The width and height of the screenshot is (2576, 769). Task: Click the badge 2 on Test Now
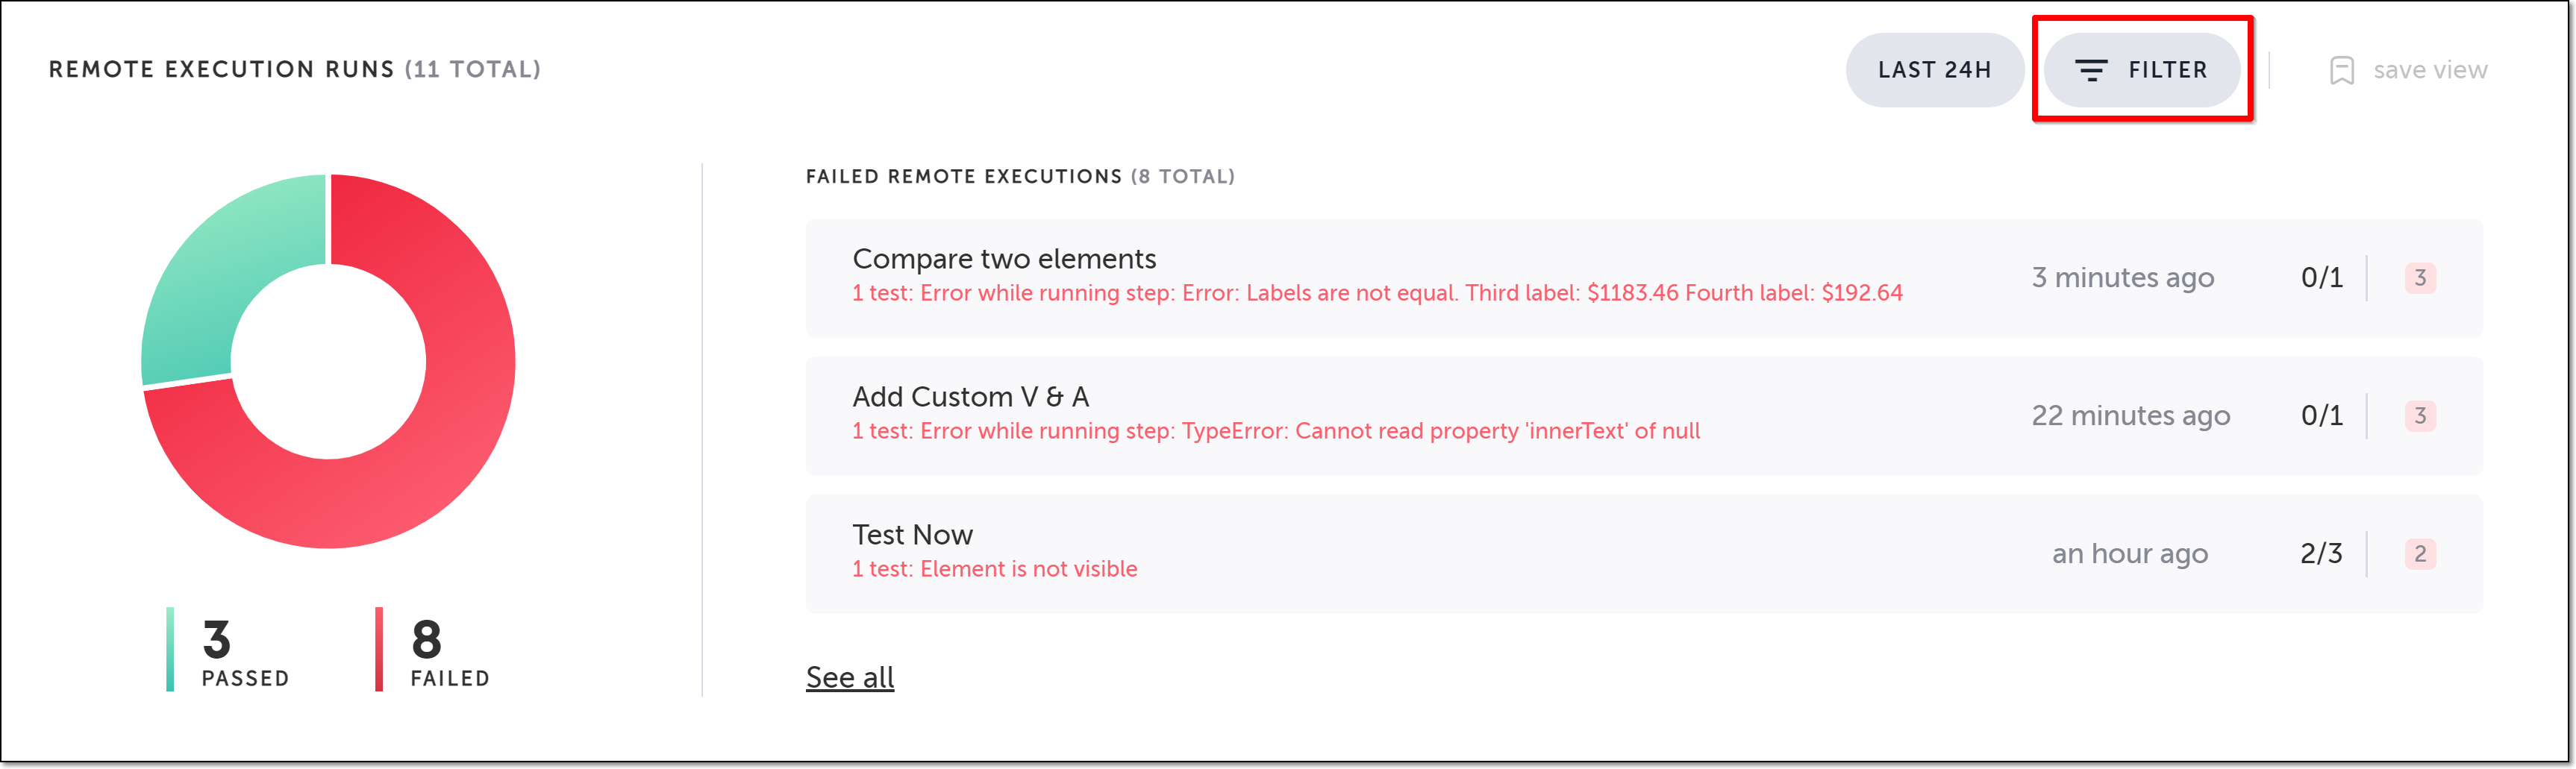coord(2420,554)
